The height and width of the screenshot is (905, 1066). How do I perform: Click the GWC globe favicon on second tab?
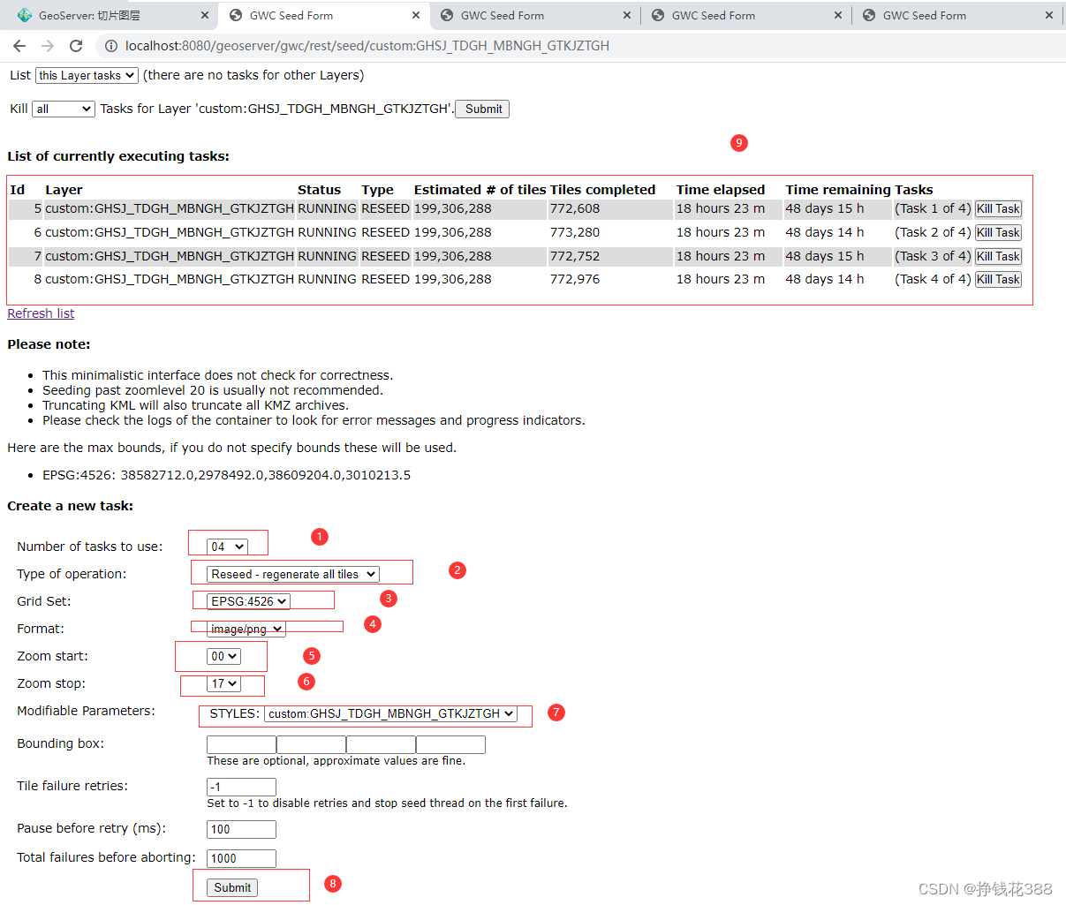tap(236, 15)
